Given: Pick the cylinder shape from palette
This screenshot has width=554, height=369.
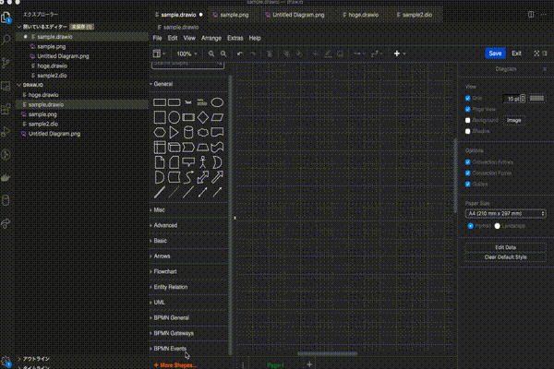Looking at the screenshot, I should tap(188, 133).
